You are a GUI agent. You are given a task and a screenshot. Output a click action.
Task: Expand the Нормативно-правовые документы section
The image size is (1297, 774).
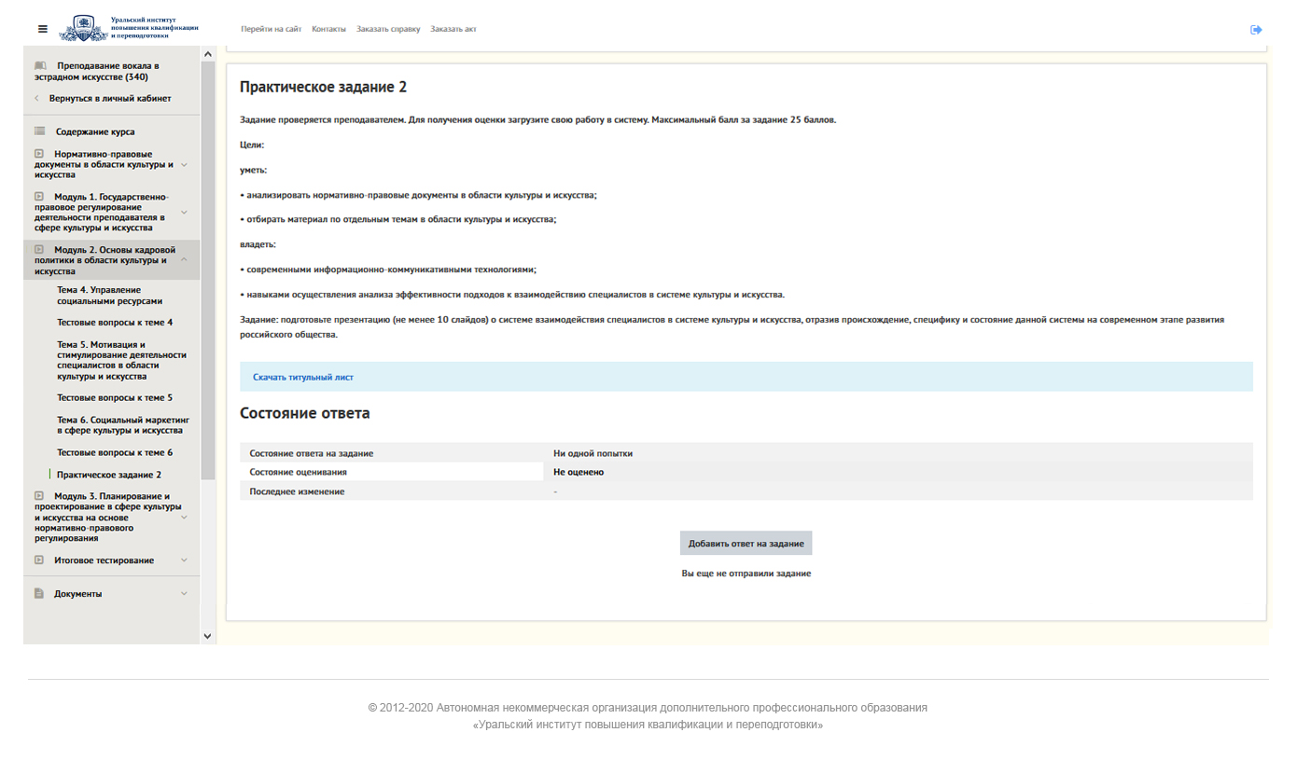click(x=184, y=165)
